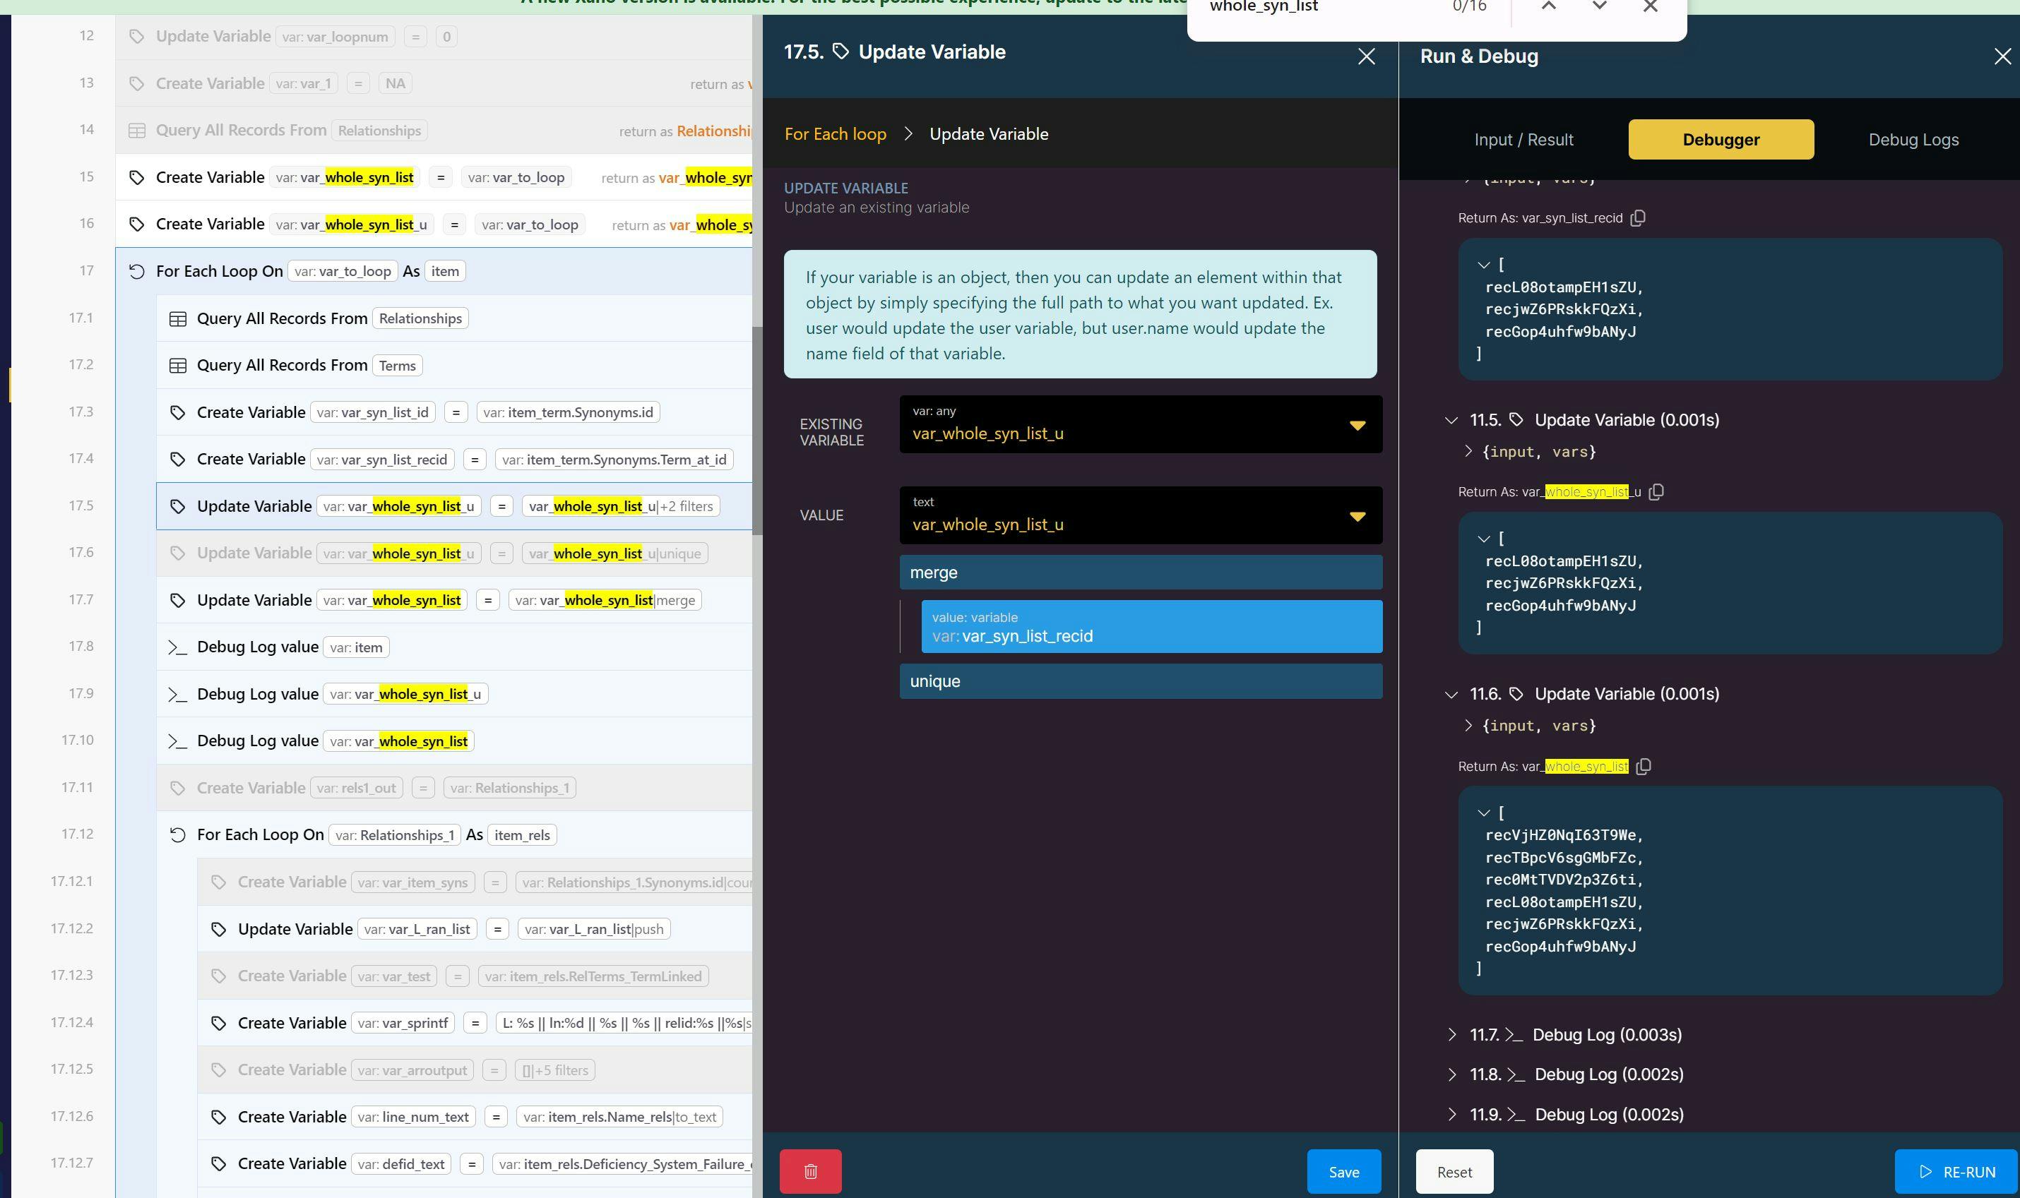
Task: Copy the var_whole_syn_list_u return value
Action: point(1656,491)
